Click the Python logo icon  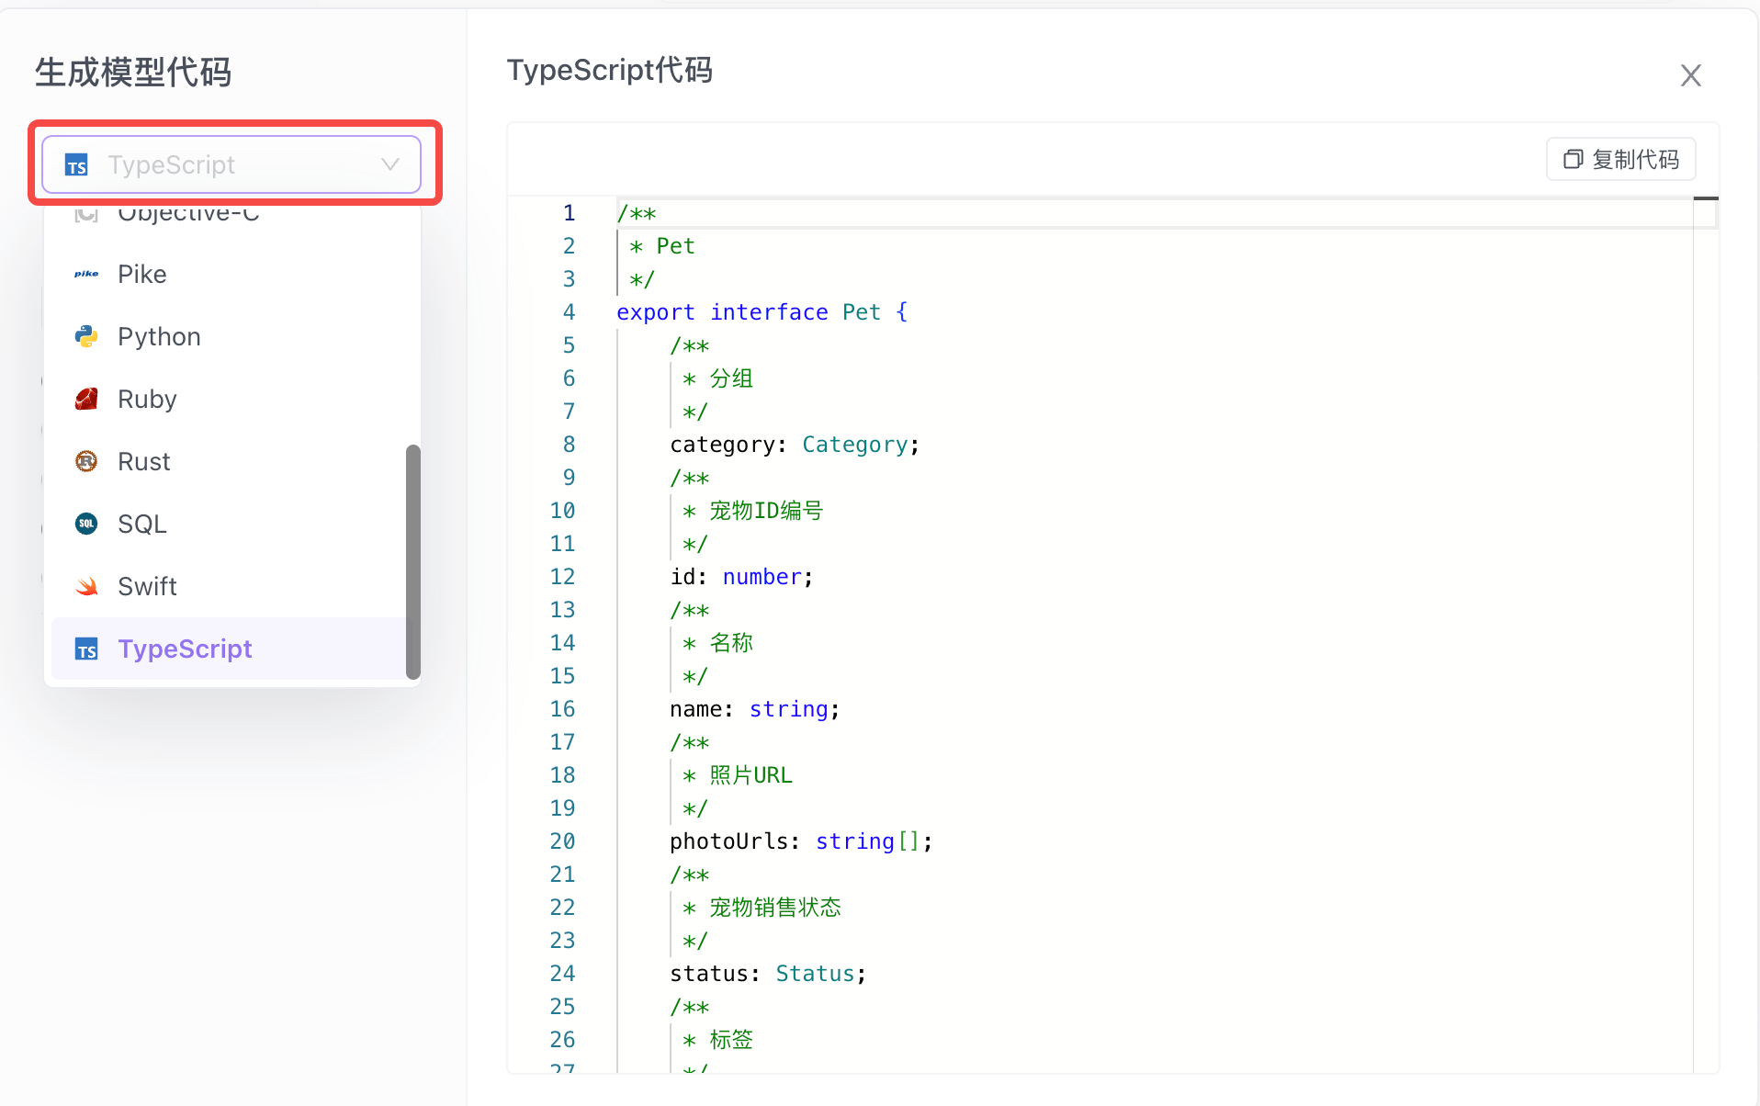pos(86,336)
